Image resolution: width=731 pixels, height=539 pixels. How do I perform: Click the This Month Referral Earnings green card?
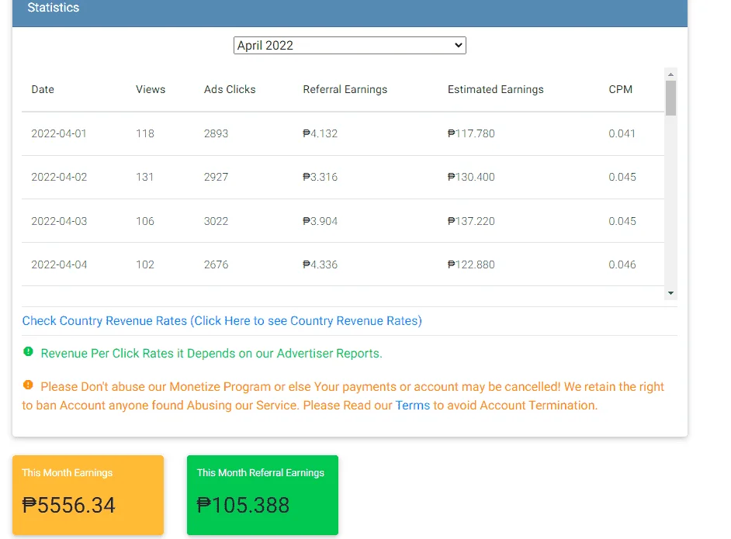[262, 495]
